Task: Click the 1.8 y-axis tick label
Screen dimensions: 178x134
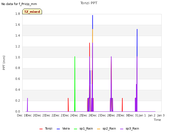Action: pyautogui.click(x=18, y=14)
